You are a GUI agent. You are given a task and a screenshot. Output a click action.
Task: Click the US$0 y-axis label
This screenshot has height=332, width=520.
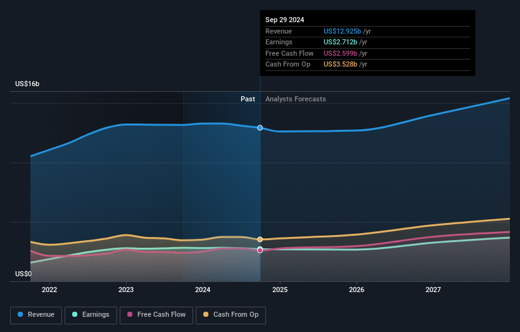click(23, 274)
